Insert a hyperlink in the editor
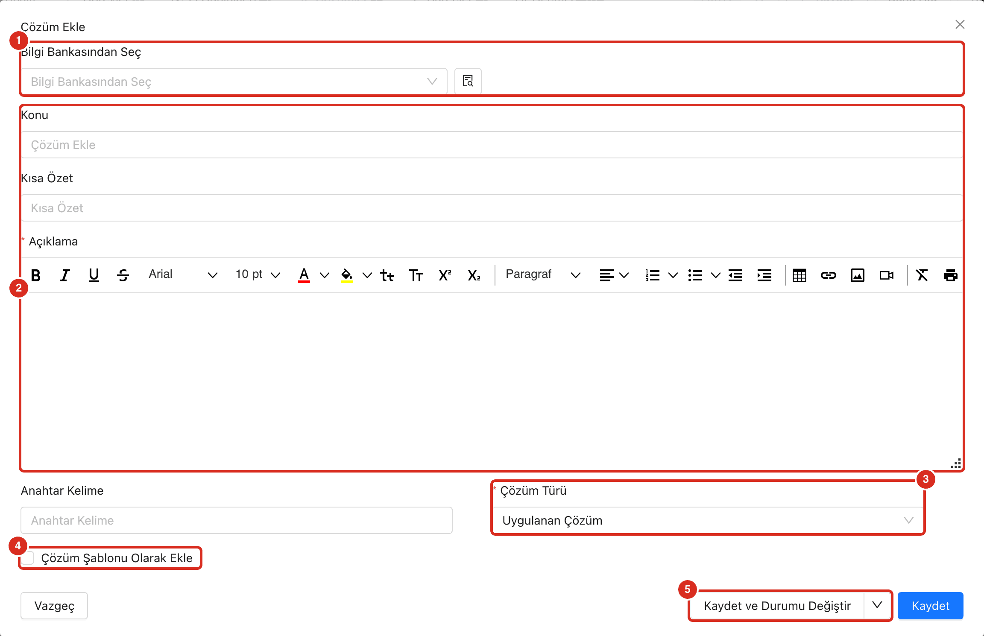Image resolution: width=984 pixels, height=636 pixels. [828, 275]
